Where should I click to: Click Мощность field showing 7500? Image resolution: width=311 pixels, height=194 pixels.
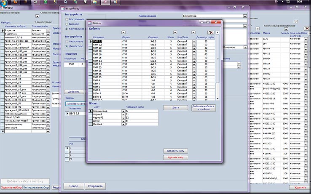pos(72,64)
